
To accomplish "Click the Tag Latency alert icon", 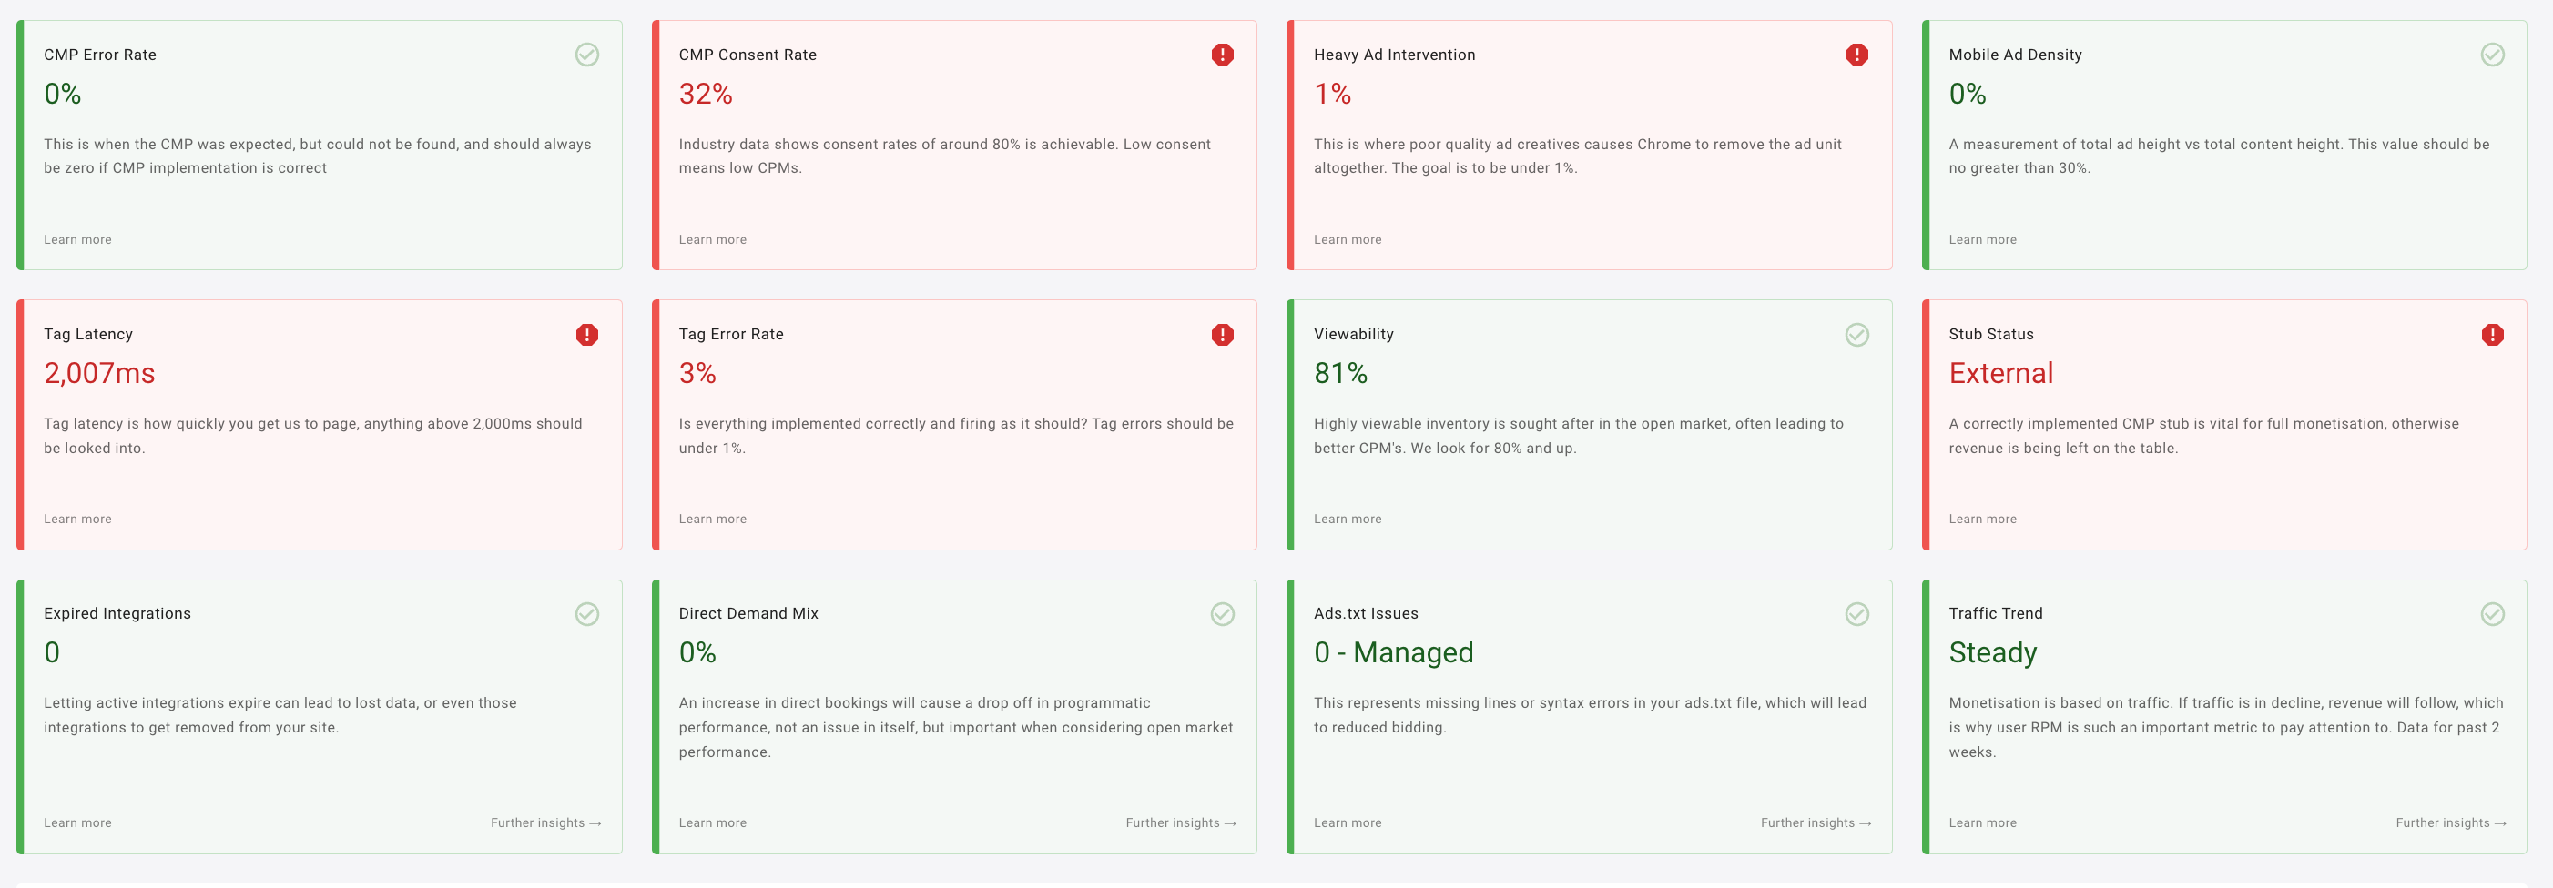I will pyautogui.click(x=586, y=335).
